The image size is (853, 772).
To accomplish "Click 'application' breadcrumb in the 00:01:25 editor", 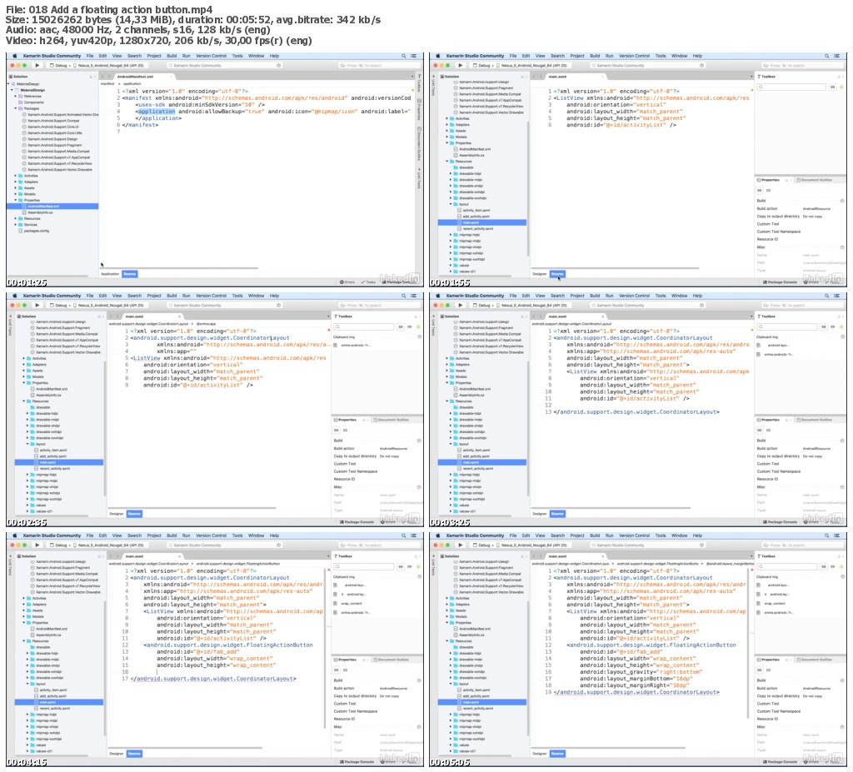I will [x=132, y=84].
